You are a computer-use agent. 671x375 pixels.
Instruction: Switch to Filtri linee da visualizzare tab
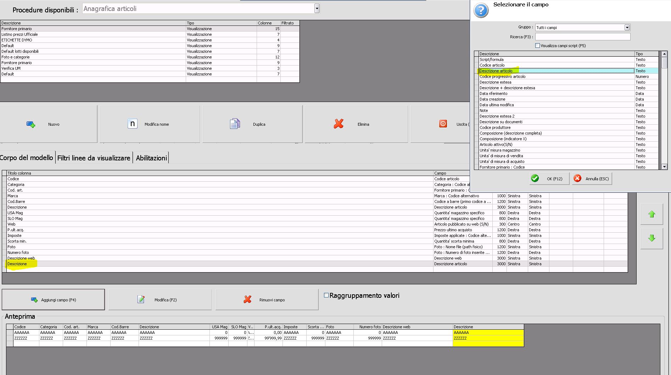(x=94, y=158)
